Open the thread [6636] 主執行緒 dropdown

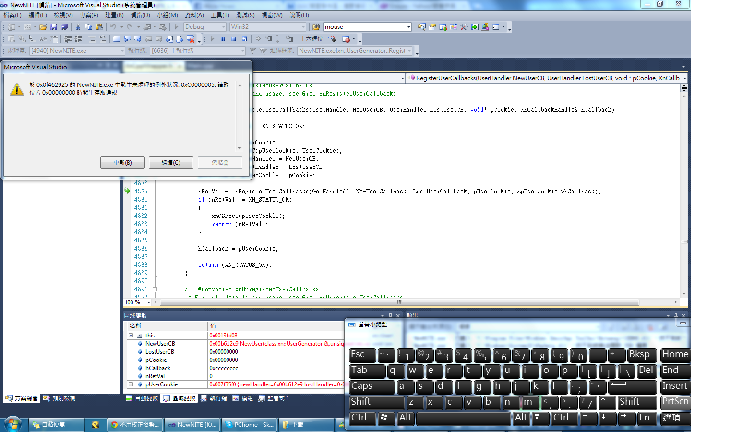[x=242, y=51]
